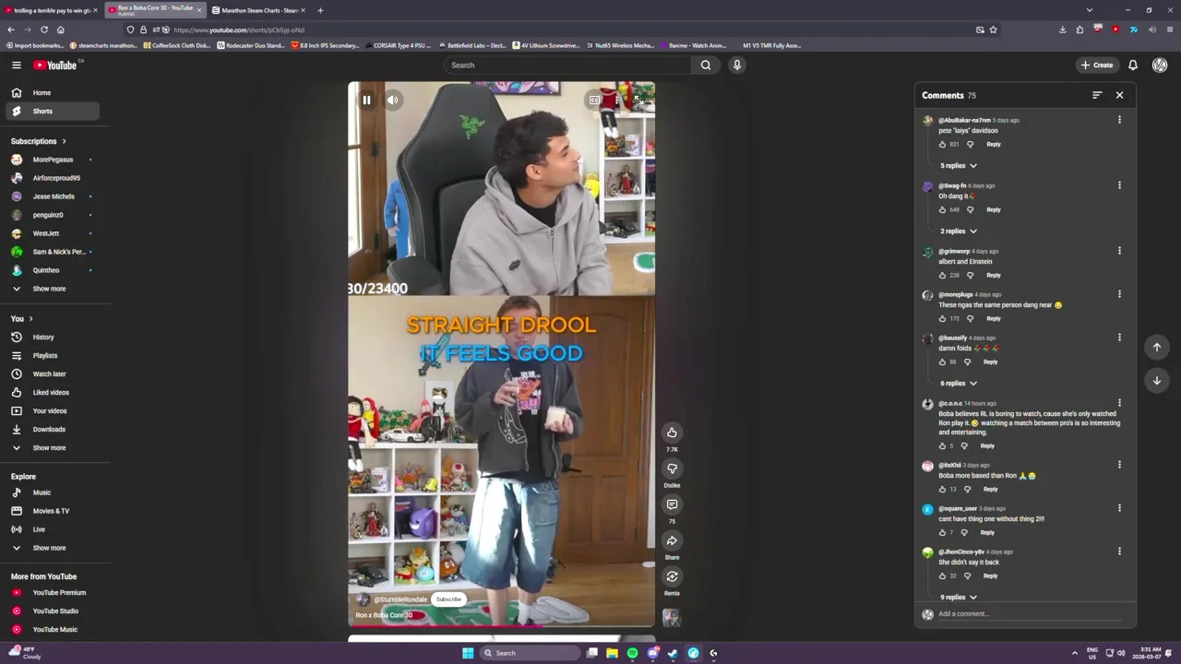Image resolution: width=1181 pixels, height=664 pixels.
Task: Open the list all tabs dropdown
Action: [1090, 10]
